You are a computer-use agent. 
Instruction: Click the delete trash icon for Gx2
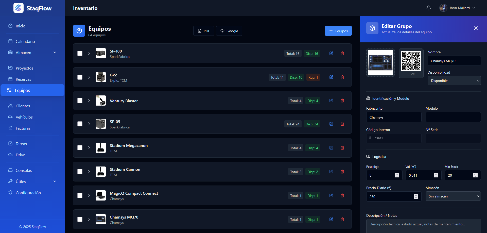(342, 77)
